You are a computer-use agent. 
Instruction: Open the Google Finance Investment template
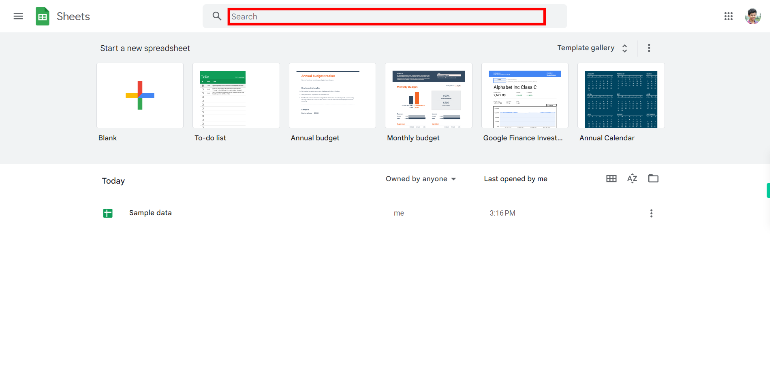525,95
